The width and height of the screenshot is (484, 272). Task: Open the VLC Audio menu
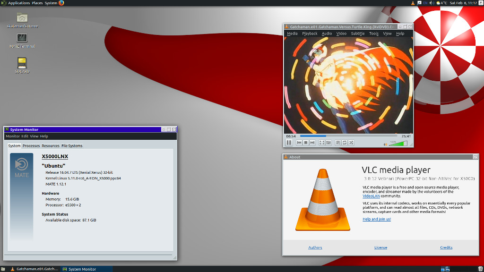pyautogui.click(x=327, y=34)
